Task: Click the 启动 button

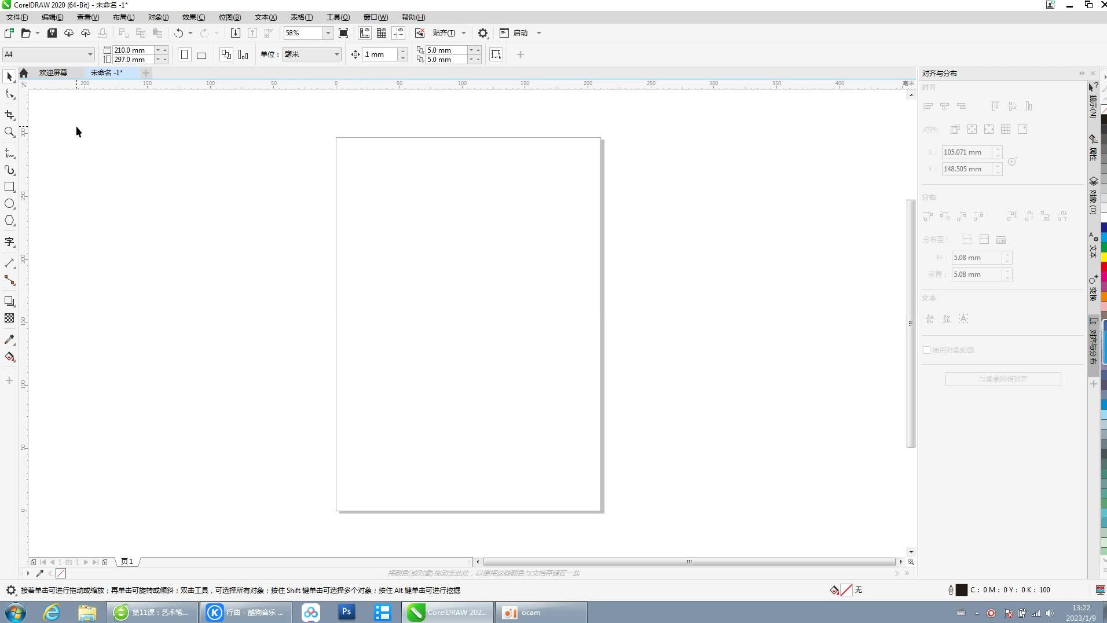Action: (519, 33)
